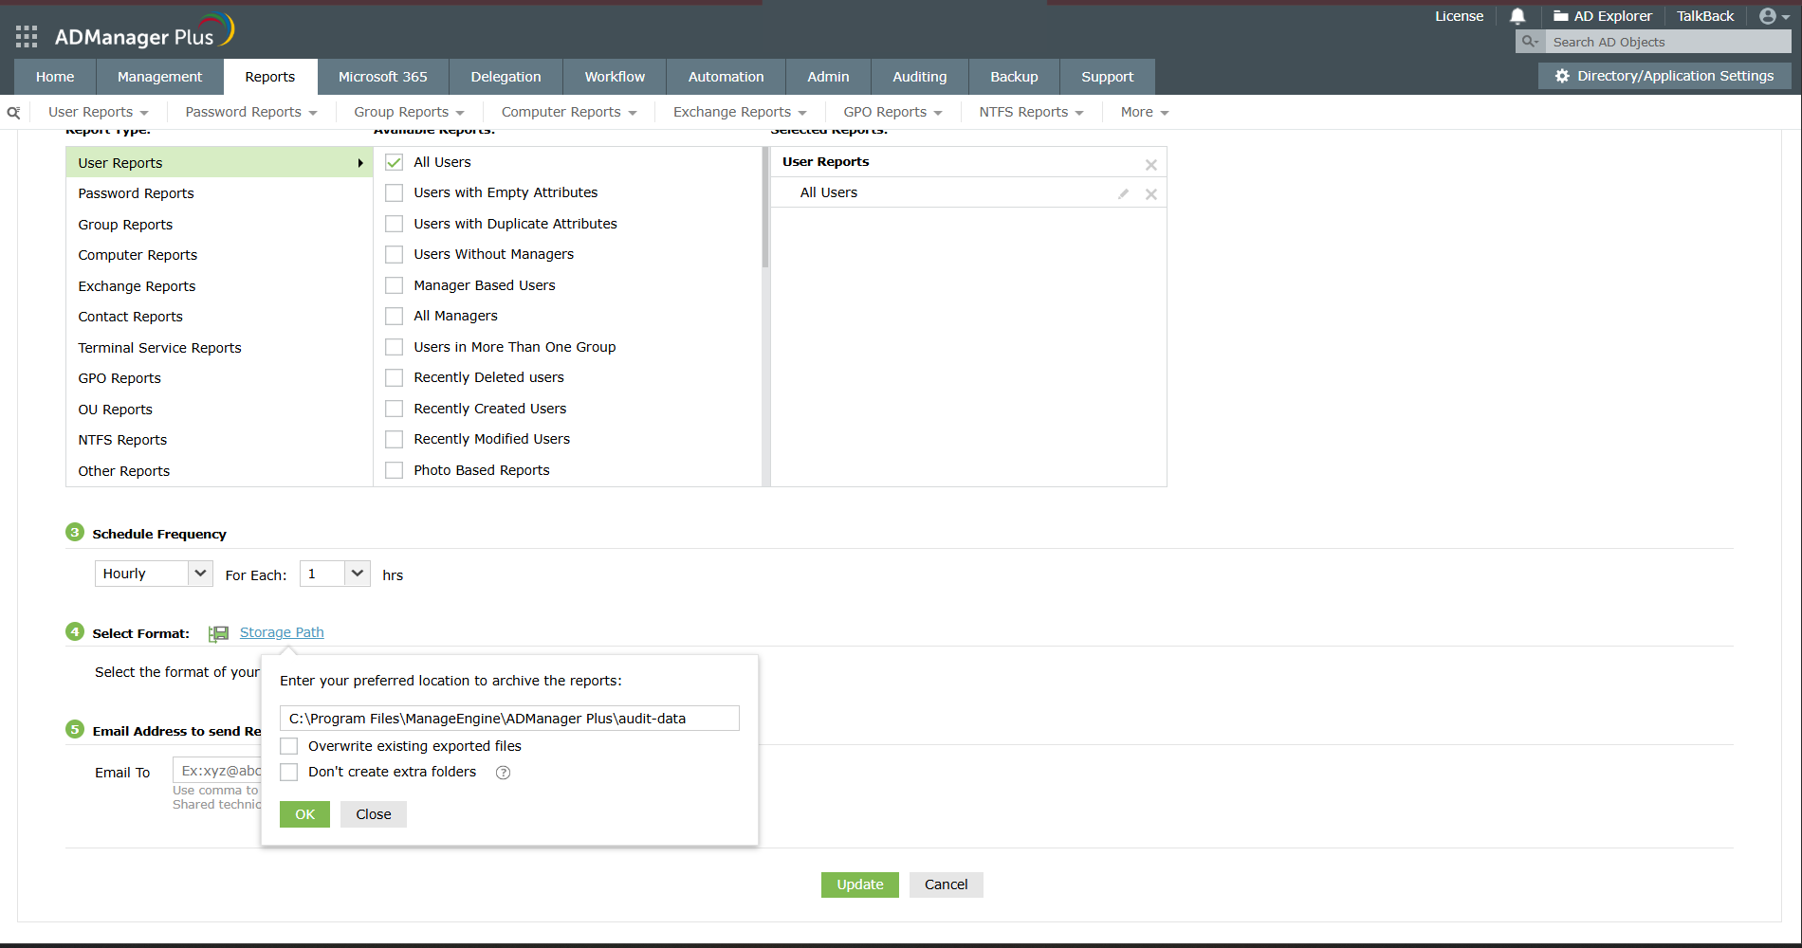Switch to the Management tab
This screenshot has height=948, width=1802.
(x=159, y=77)
